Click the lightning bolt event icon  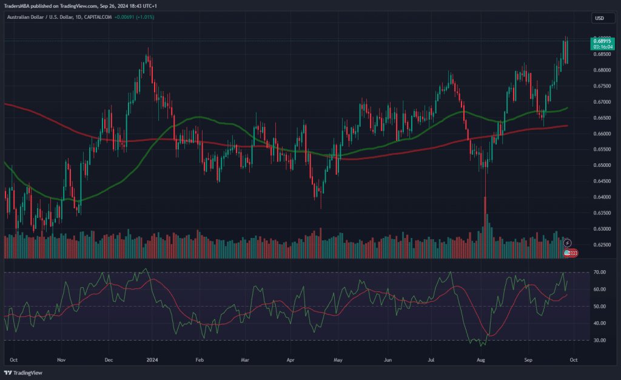click(567, 243)
